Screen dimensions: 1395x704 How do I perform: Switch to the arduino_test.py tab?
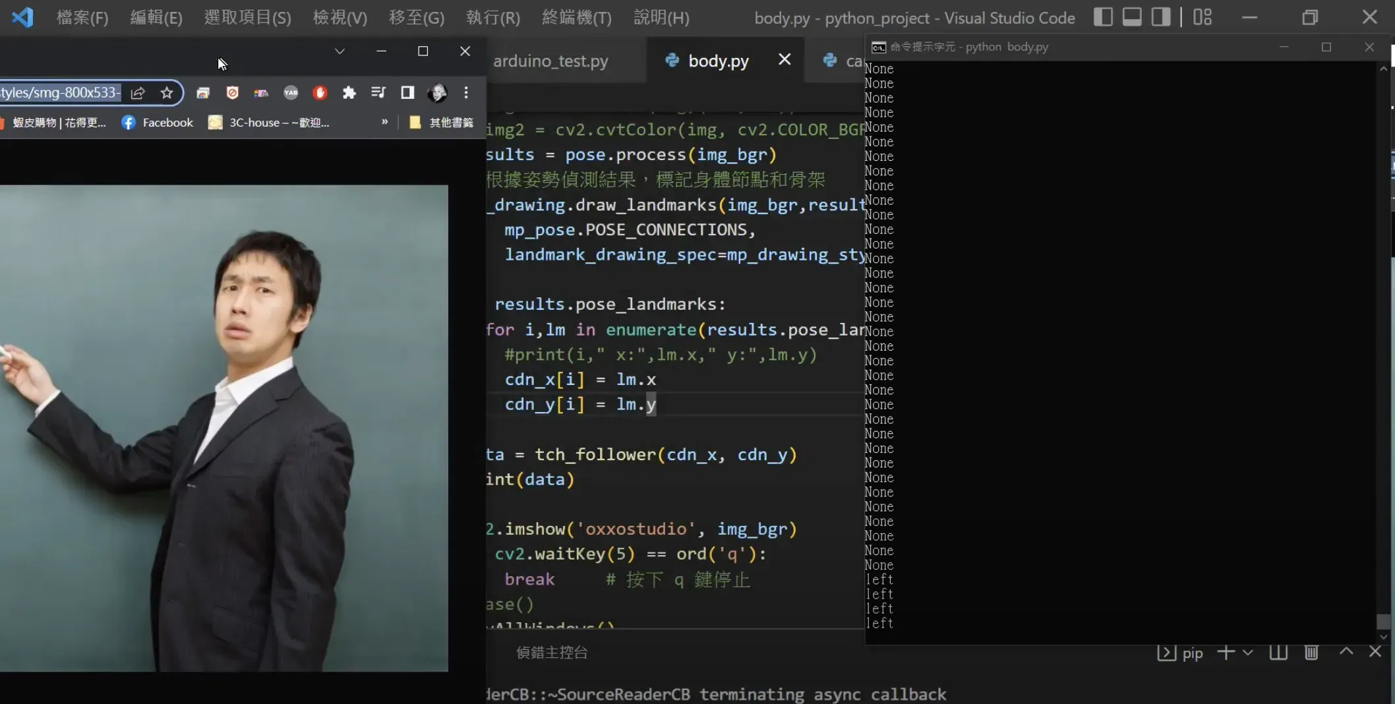[x=551, y=61]
